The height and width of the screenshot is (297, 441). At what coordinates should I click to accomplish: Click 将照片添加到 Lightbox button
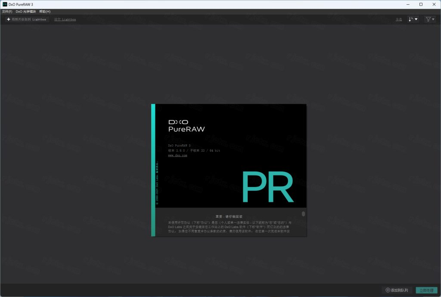coord(27,19)
